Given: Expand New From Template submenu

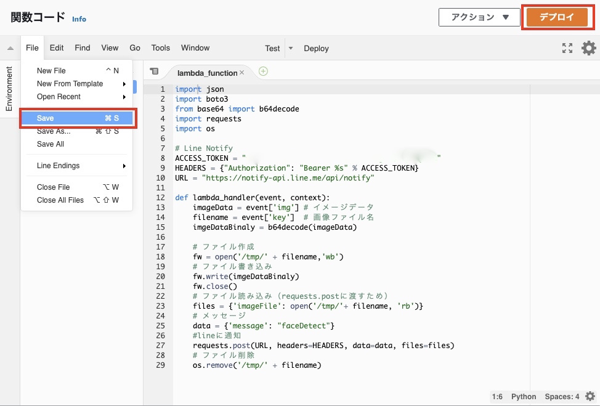Looking at the screenshot, I should coord(77,84).
